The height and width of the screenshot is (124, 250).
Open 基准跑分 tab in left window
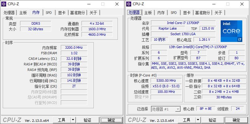click(x=77, y=13)
